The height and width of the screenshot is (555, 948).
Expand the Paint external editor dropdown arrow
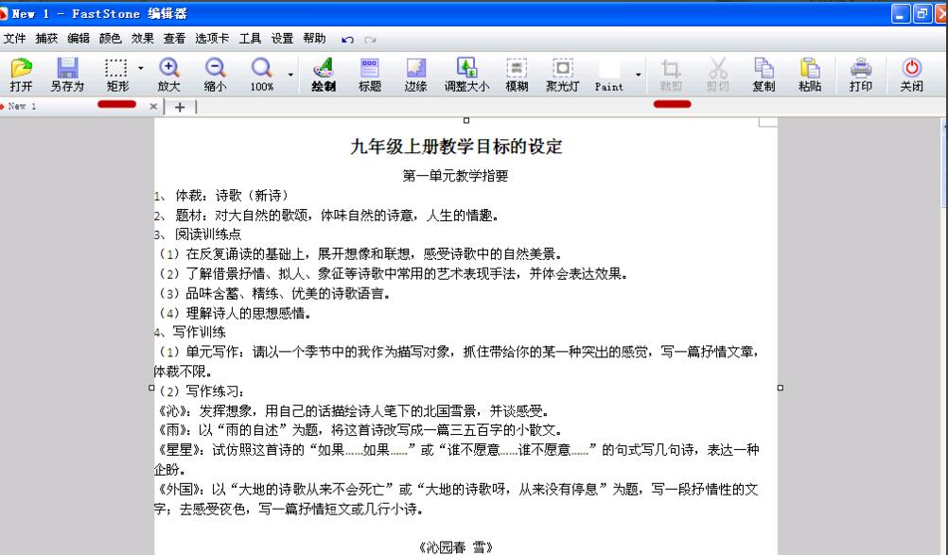[639, 75]
